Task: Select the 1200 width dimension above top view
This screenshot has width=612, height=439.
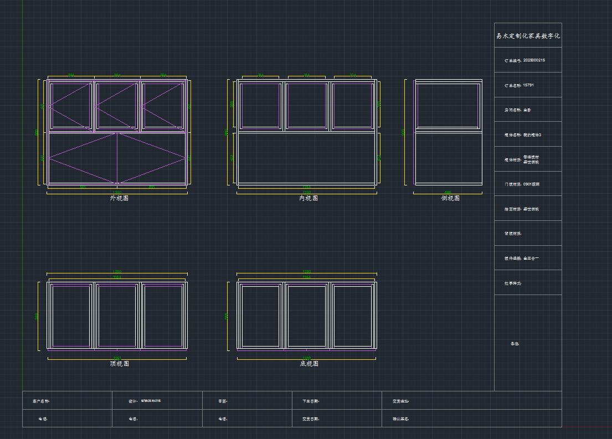Action: pos(117,272)
